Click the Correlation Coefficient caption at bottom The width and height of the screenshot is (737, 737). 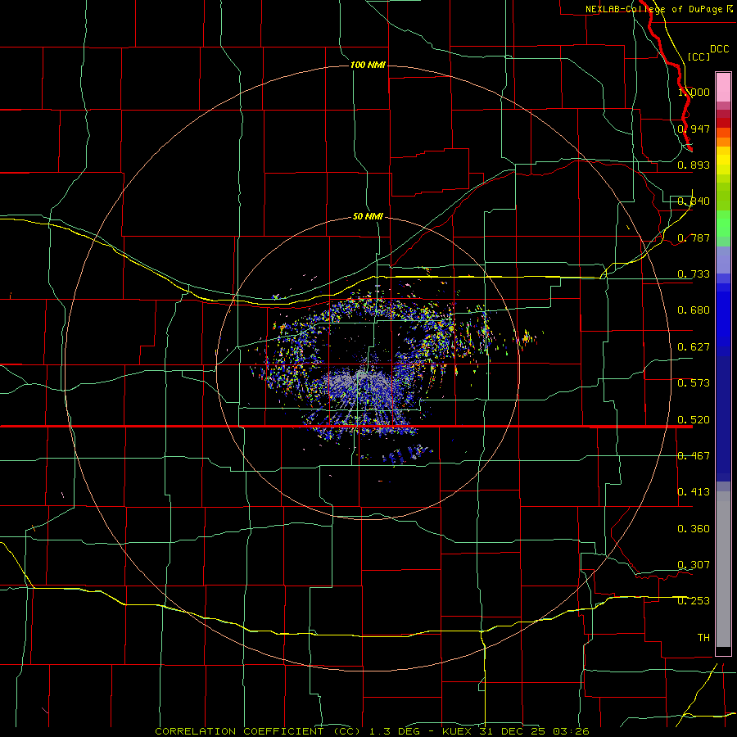372,731
